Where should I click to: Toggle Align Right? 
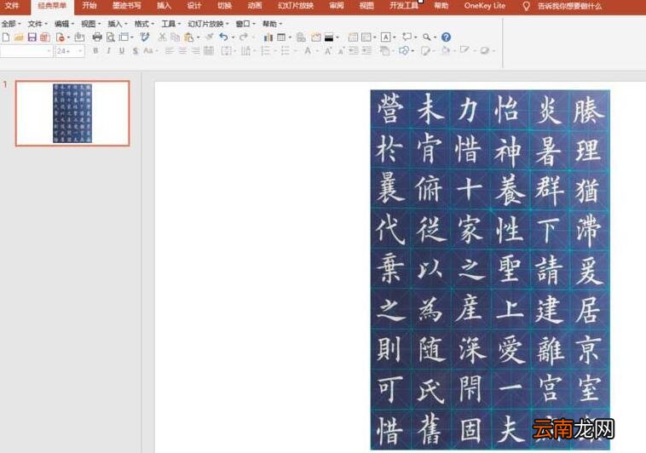tap(195, 51)
